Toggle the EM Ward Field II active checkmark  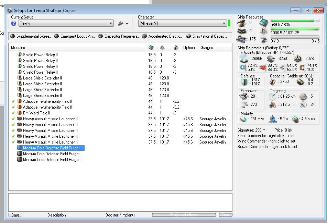click(x=13, y=113)
